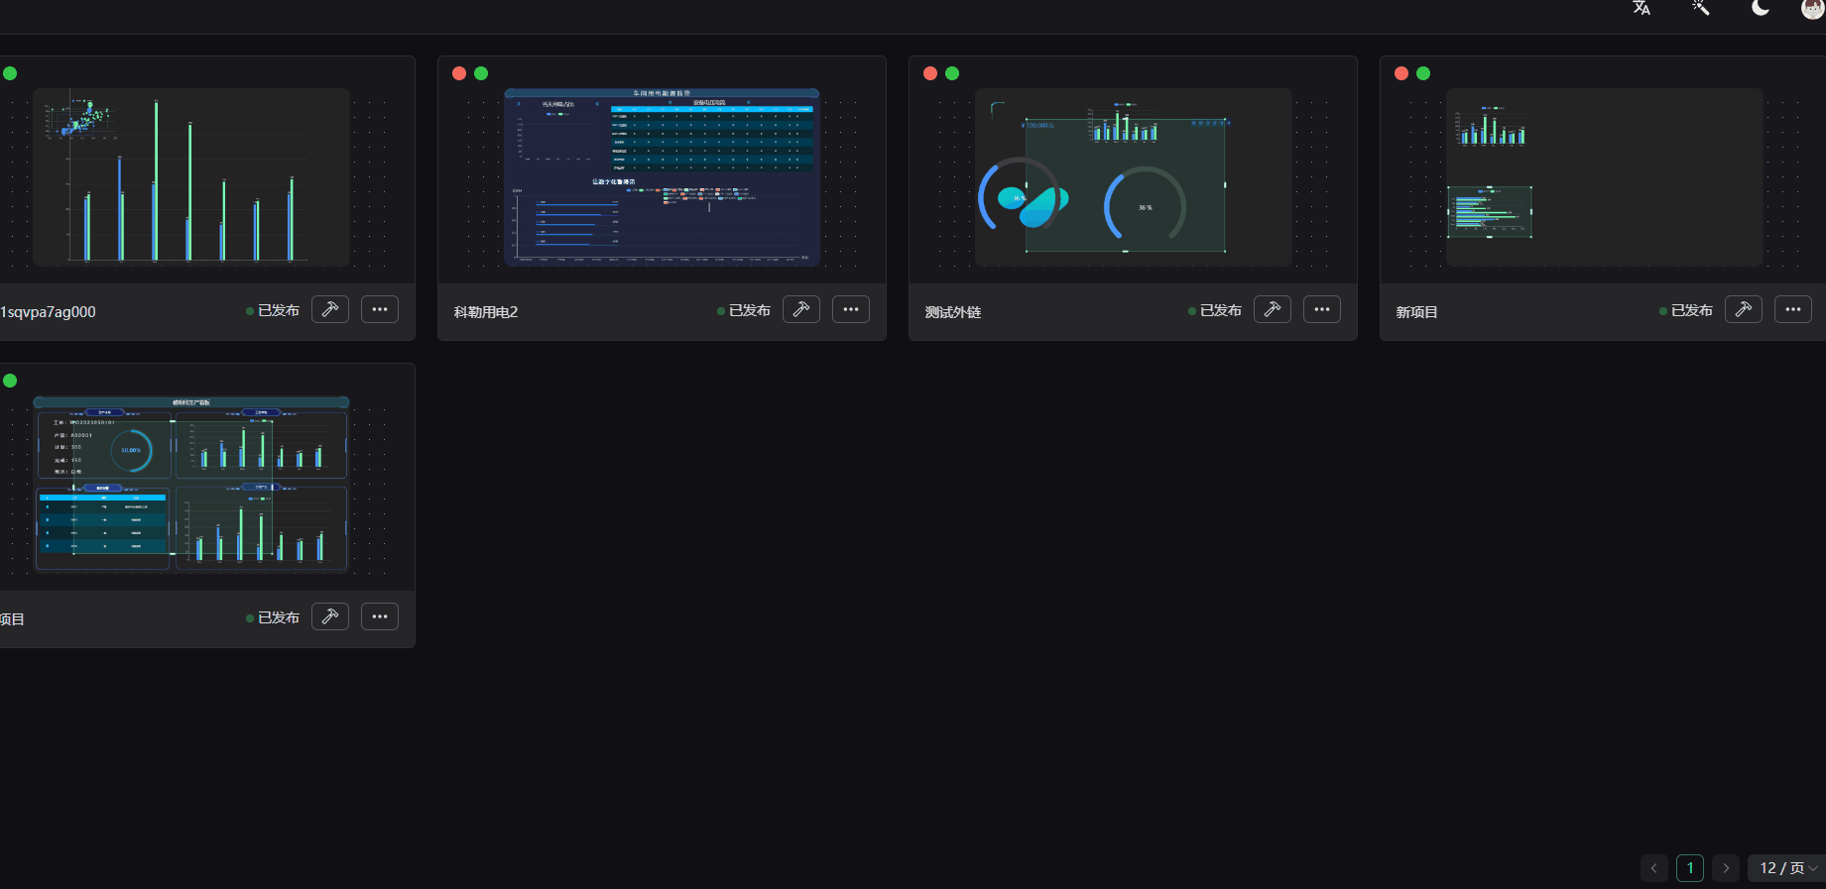This screenshot has width=1826, height=889.
Task: Edit the 新项目 project with hammer icon
Action: [1744, 309]
